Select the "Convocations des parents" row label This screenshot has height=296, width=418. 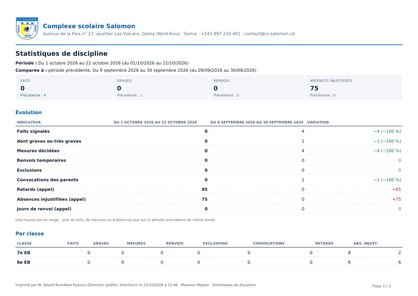pos(48,180)
